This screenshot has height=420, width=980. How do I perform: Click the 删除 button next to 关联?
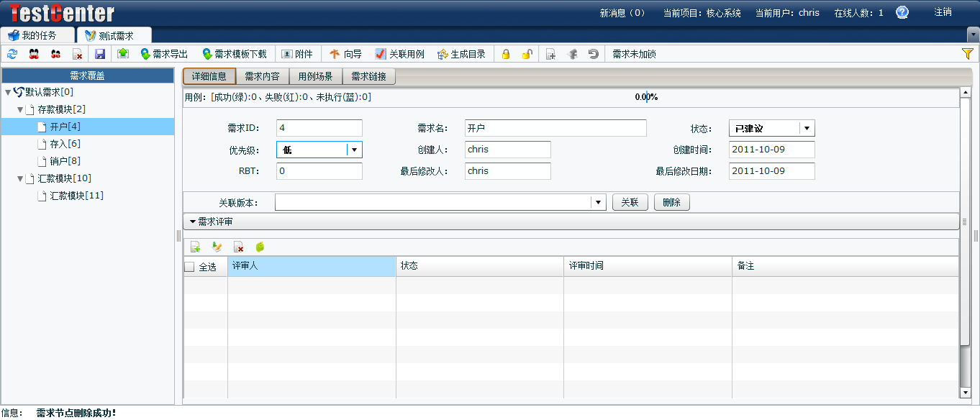pyautogui.click(x=671, y=202)
